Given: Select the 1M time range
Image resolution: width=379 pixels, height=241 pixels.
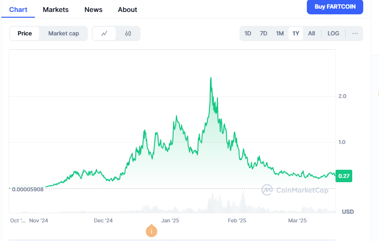Looking at the screenshot, I should pyautogui.click(x=280, y=33).
